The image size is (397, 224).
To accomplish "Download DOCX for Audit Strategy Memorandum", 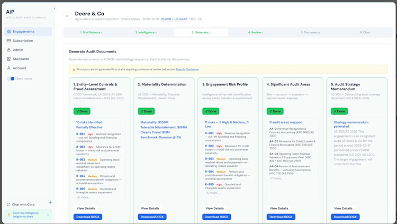I will pyautogui.click(x=345, y=217).
